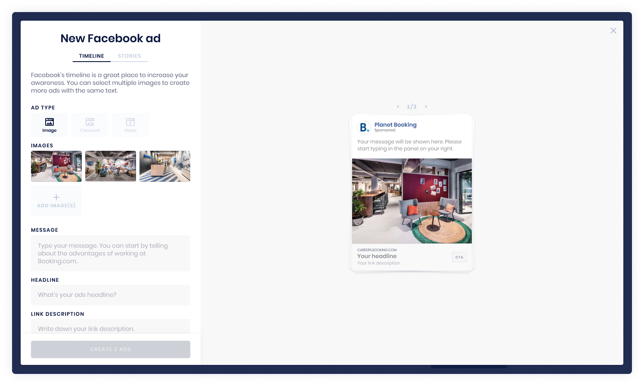Select the Video ad type
The width and height of the screenshot is (644, 386).
pyautogui.click(x=130, y=125)
